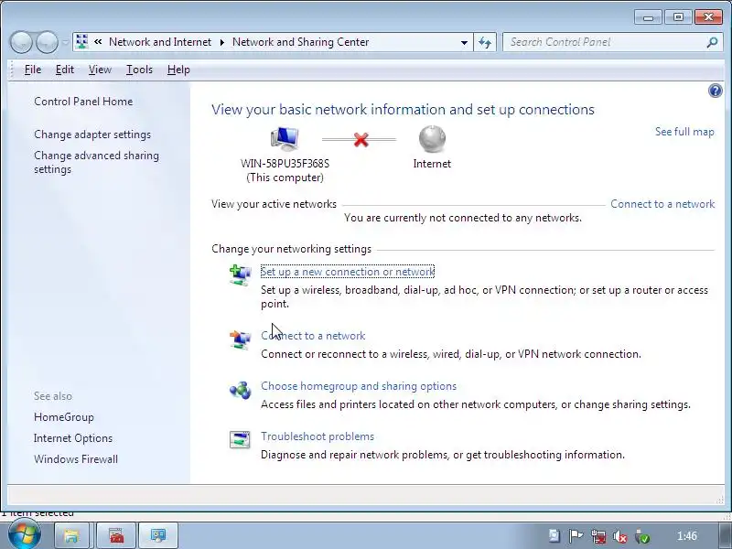Click the leftmost document-shaped system tray icon
This screenshot has height=549, width=732.
pyautogui.click(x=554, y=536)
